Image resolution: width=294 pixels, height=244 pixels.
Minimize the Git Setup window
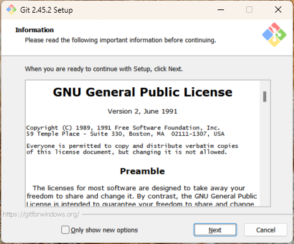(221, 9)
